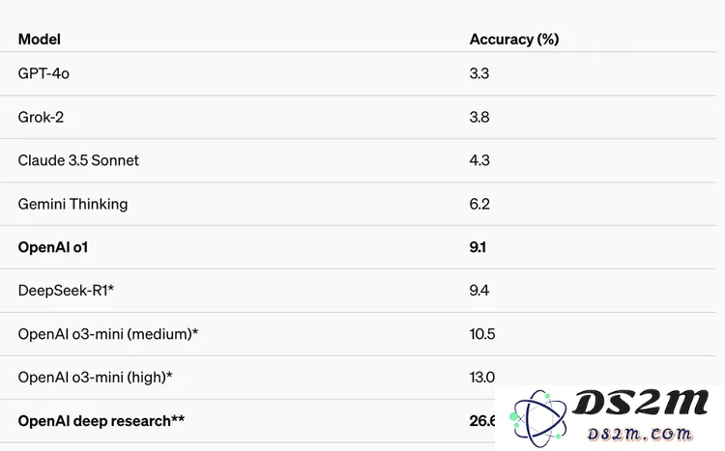Select the bold OpenAI o1 row
Screen dimensions: 725x451
pos(358,247)
